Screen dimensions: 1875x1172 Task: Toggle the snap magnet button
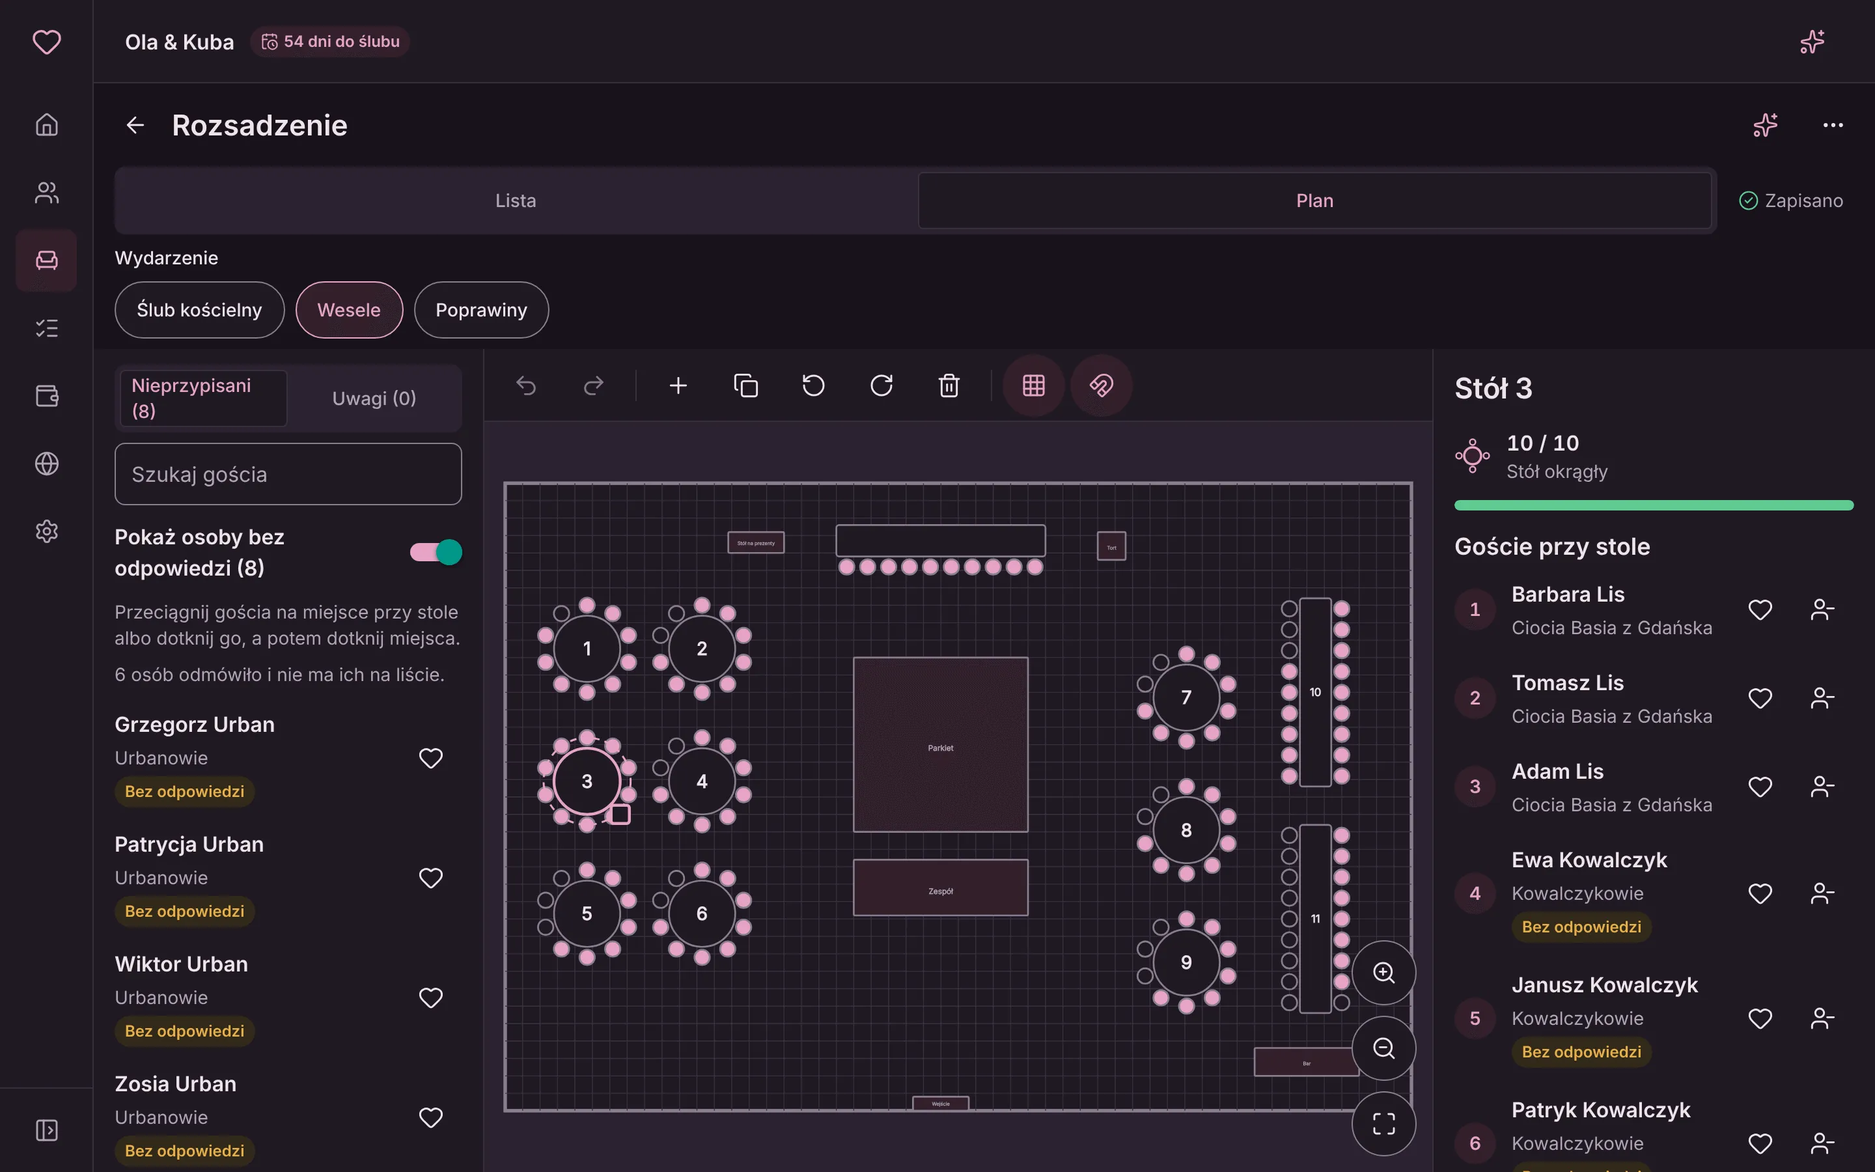pos(1101,385)
